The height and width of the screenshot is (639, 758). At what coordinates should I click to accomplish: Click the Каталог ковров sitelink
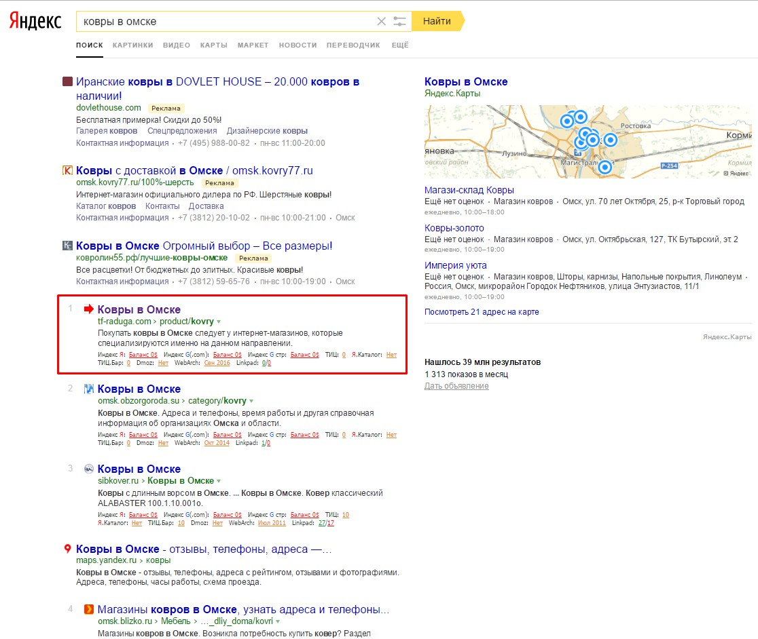click(x=106, y=206)
